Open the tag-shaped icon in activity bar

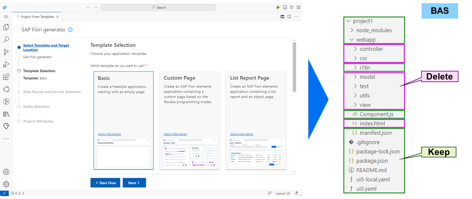[x=6, y=126]
